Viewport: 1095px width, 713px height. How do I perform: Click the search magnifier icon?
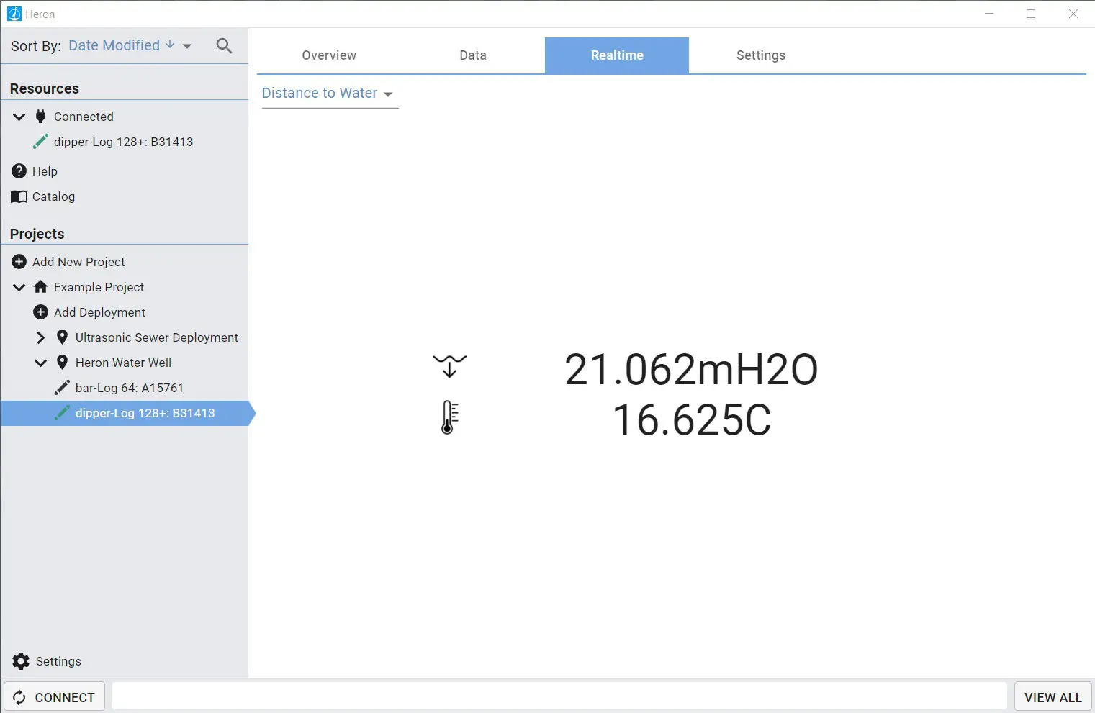click(x=224, y=46)
